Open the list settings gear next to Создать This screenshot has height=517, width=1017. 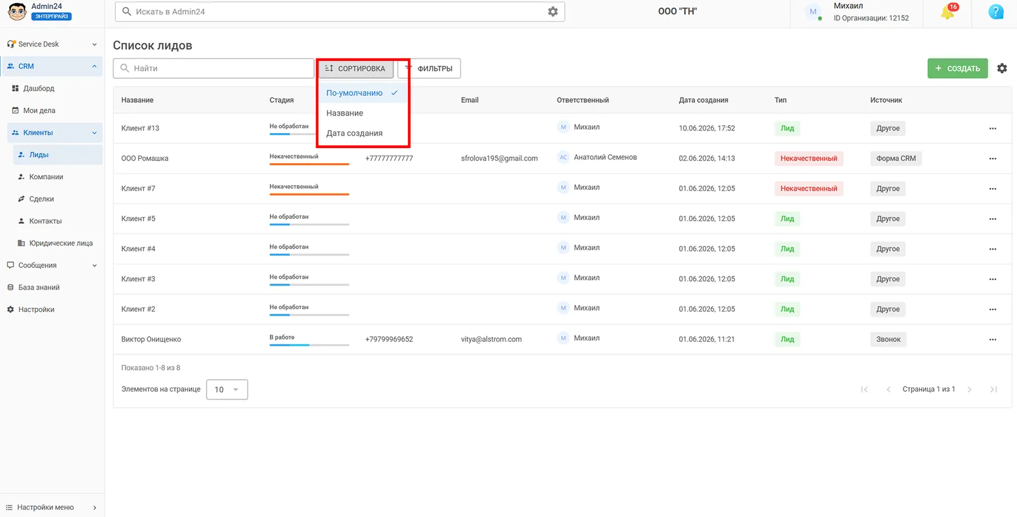[1002, 68]
